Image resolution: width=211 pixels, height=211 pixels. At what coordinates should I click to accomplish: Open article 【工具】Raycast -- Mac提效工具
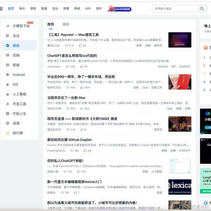(x=73, y=35)
